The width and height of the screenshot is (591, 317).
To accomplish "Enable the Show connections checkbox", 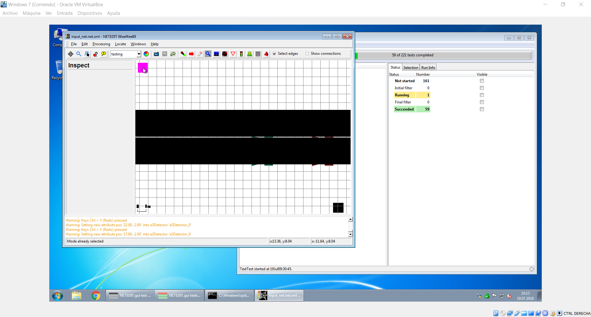I will point(307,54).
